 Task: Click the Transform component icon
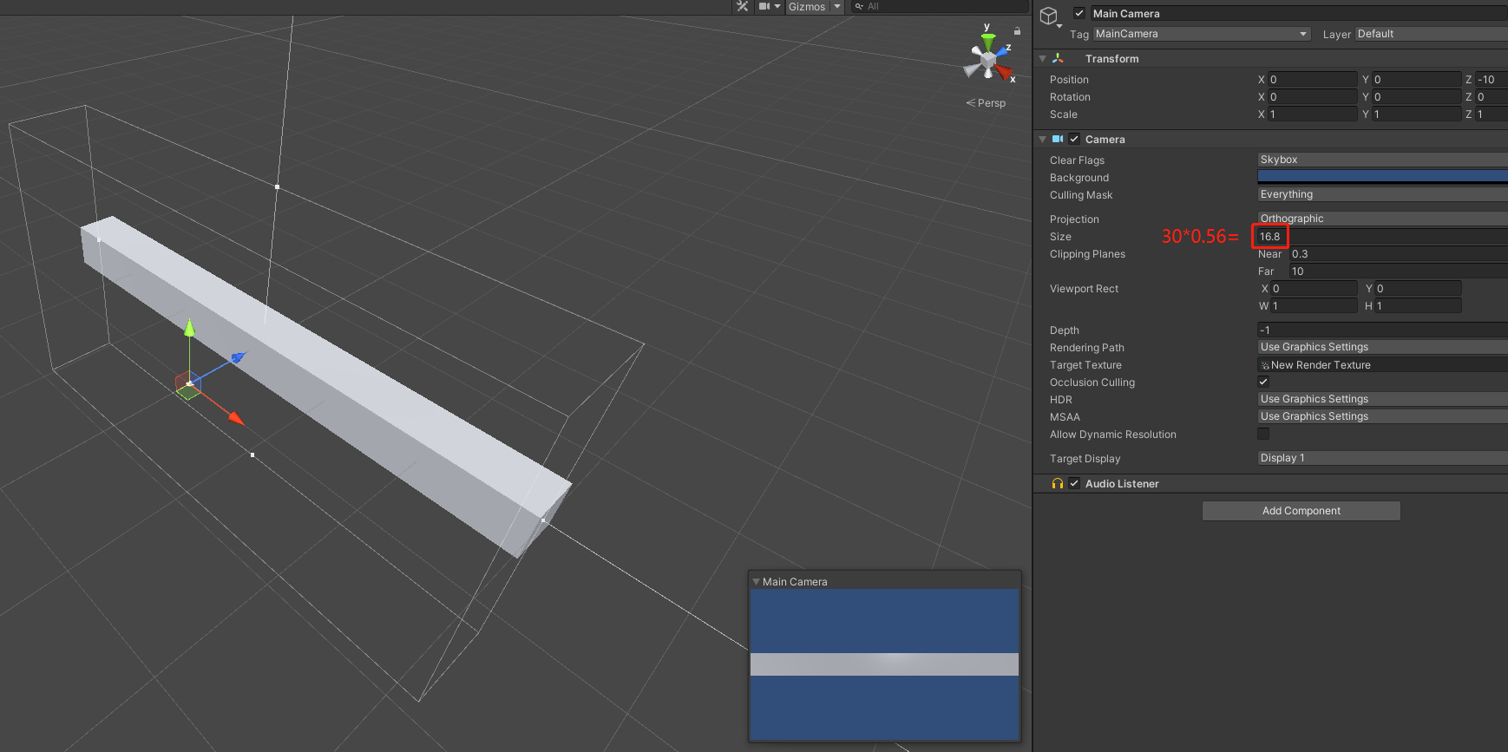1058,58
